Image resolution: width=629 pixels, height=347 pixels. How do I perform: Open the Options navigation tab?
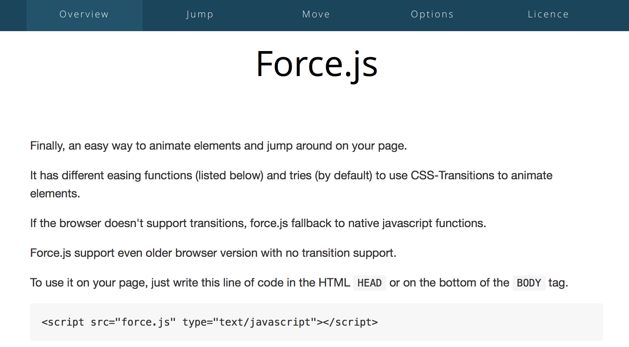click(x=432, y=14)
